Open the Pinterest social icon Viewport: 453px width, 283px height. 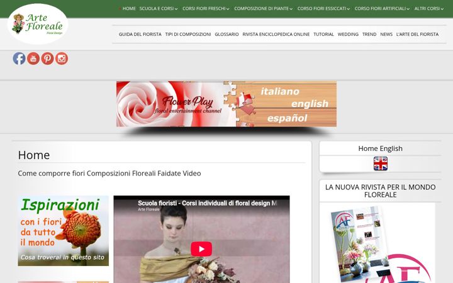point(47,58)
